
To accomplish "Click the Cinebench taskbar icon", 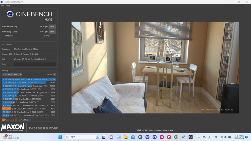I will click(190, 137).
